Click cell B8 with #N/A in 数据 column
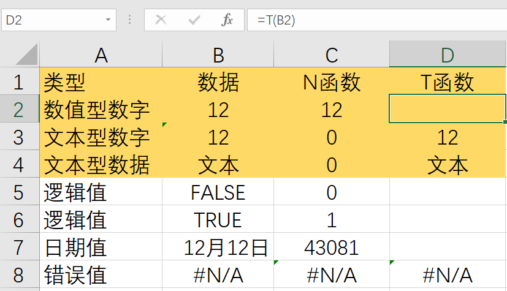The height and width of the screenshot is (291, 507). (218, 274)
